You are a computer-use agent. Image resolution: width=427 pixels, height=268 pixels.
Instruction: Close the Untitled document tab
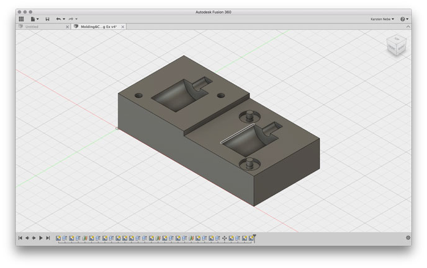coord(67,27)
